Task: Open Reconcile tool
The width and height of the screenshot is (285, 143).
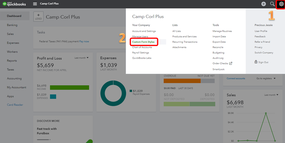Action: [x=218, y=47]
